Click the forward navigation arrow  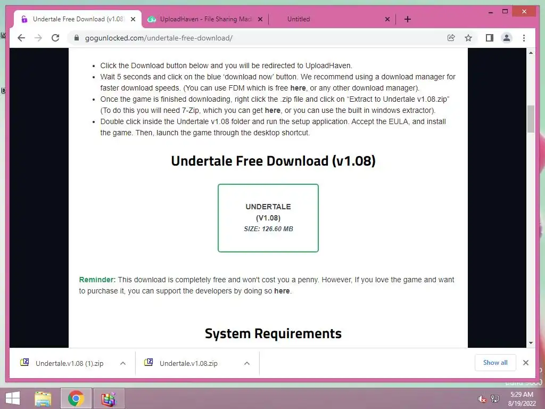[38, 38]
